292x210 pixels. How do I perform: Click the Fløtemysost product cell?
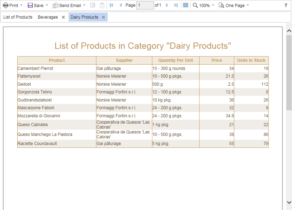(57, 76)
